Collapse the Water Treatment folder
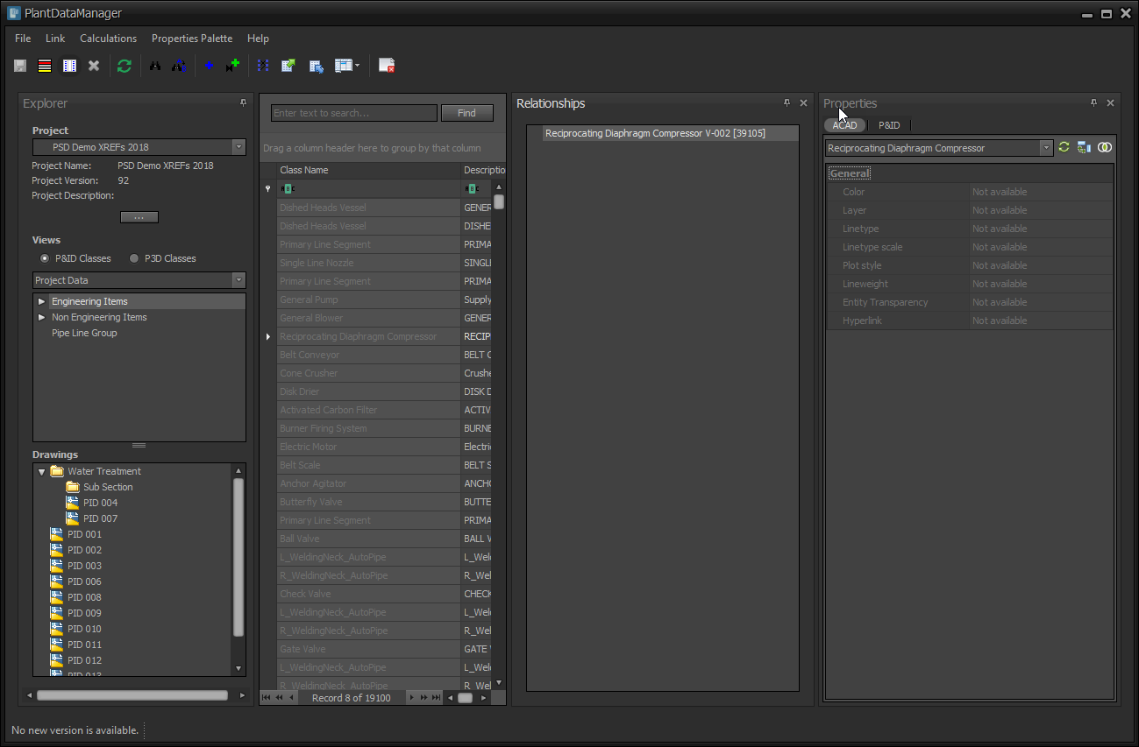This screenshot has height=747, width=1139. pyautogui.click(x=41, y=471)
